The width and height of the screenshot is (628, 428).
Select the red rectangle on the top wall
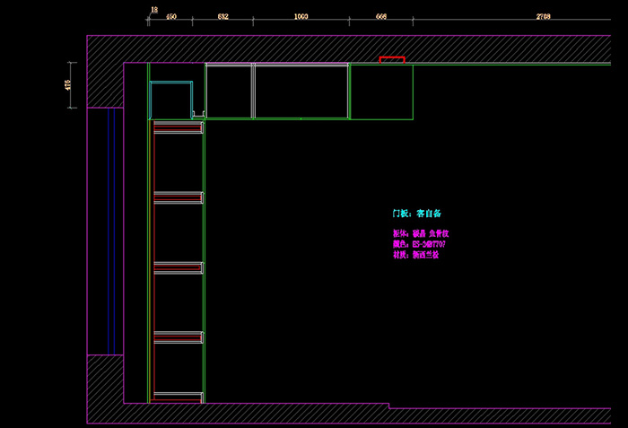tap(391, 59)
